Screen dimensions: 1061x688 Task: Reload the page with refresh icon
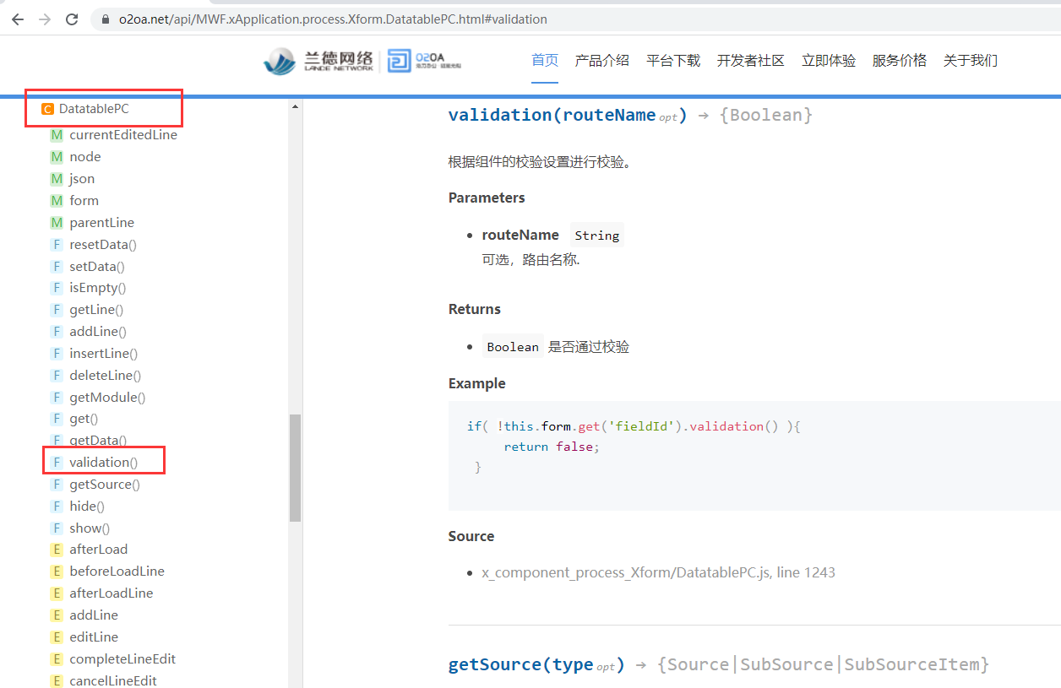(73, 19)
